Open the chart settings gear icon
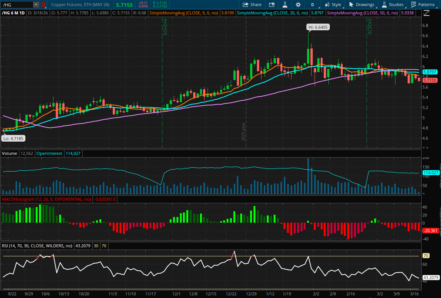Viewport: 441px width, 298px height. [x=298, y=5]
